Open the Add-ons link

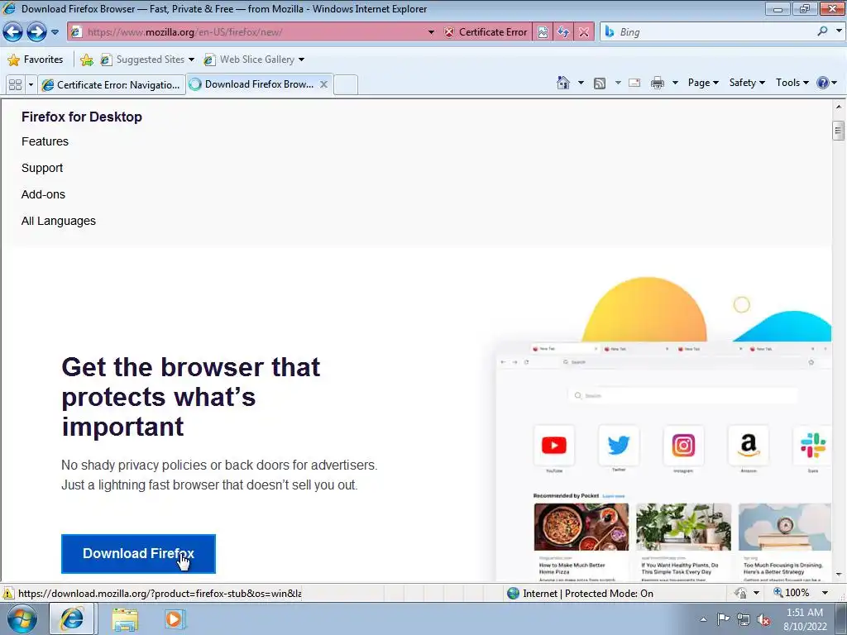point(43,194)
